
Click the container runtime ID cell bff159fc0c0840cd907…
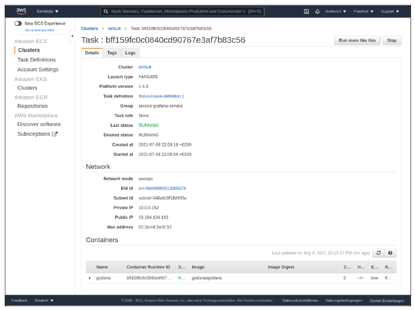pos(149,278)
